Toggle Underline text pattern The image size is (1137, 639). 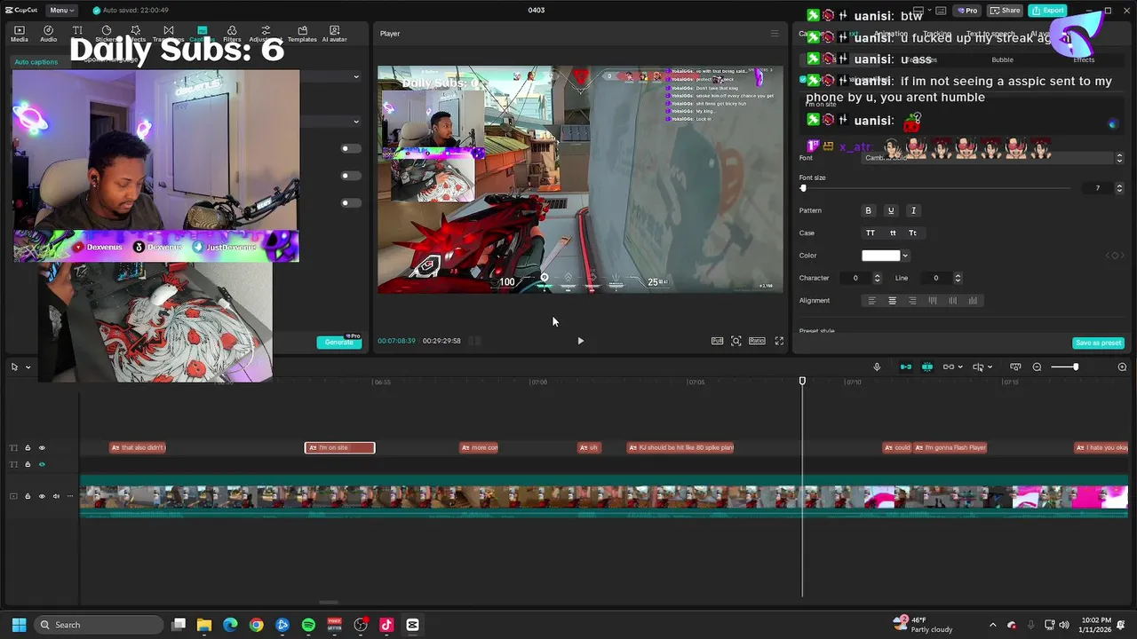(x=891, y=210)
